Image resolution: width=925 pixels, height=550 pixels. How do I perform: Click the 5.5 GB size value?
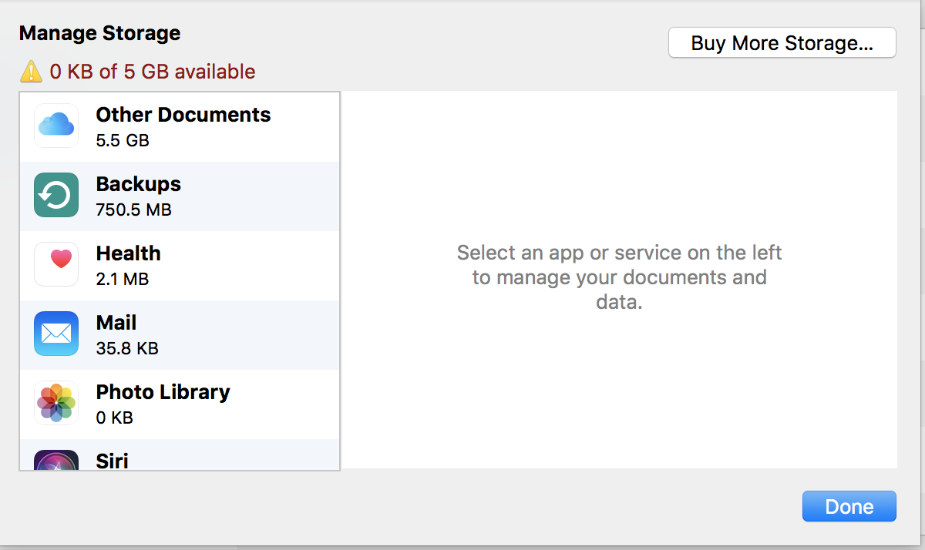[x=123, y=140]
